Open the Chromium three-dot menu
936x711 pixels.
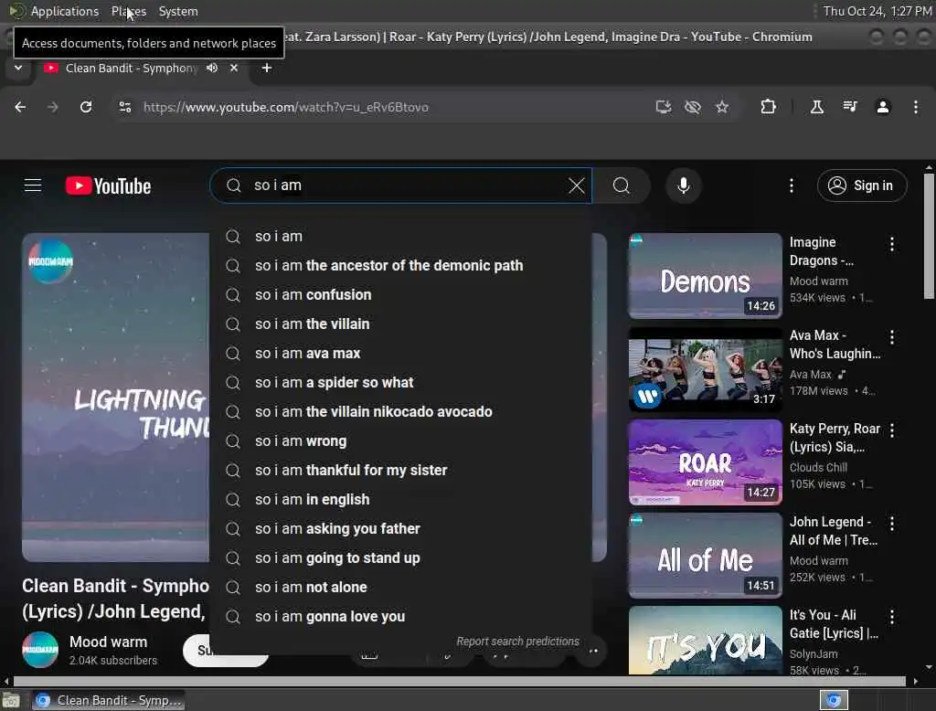(916, 107)
